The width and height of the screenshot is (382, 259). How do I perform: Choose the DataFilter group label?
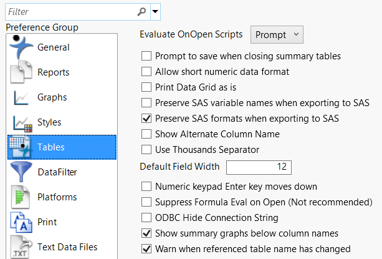click(x=57, y=172)
